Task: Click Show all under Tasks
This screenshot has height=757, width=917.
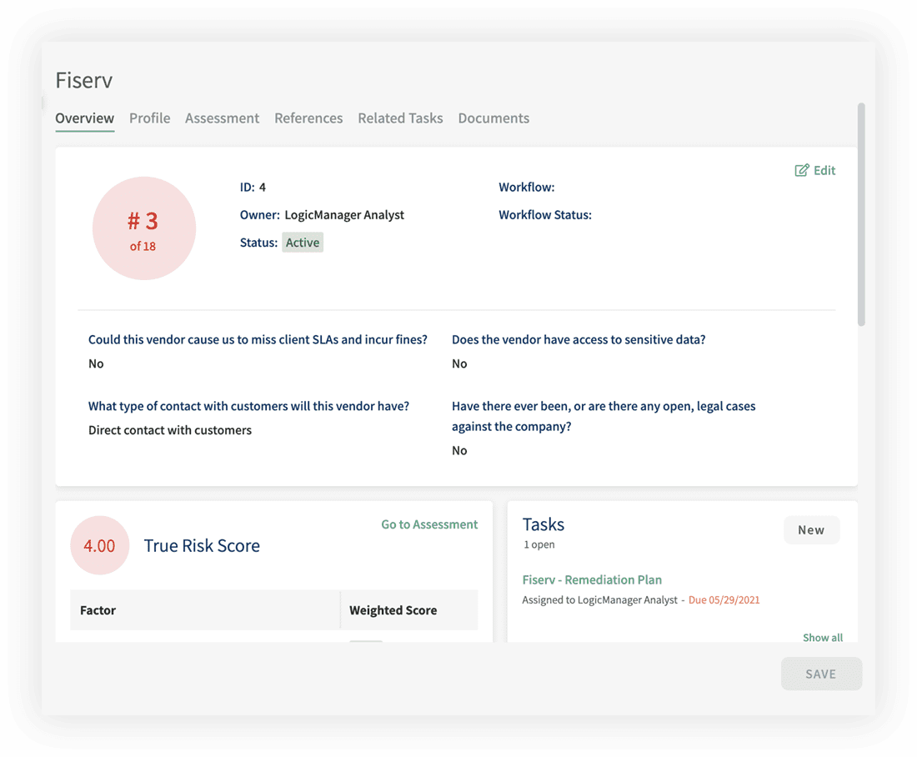Action: pos(823,637)
